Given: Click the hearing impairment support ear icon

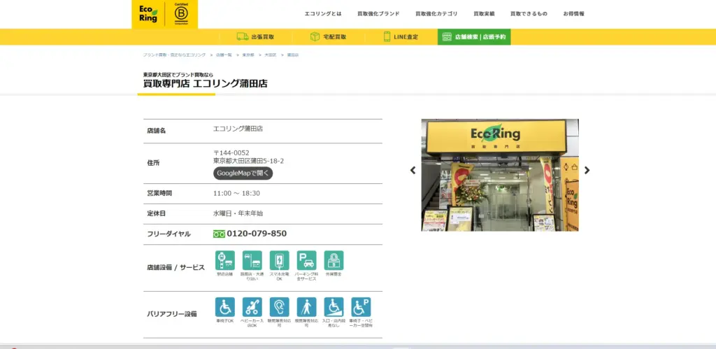Looking at the screenshot, I should click(x=279, y=307).
